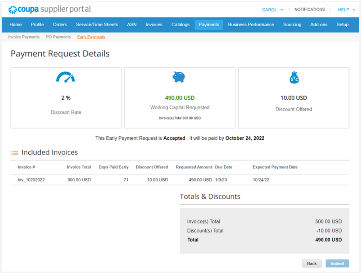Switch to the Setup tab
The image size is (361, 273).
[342, 25]
